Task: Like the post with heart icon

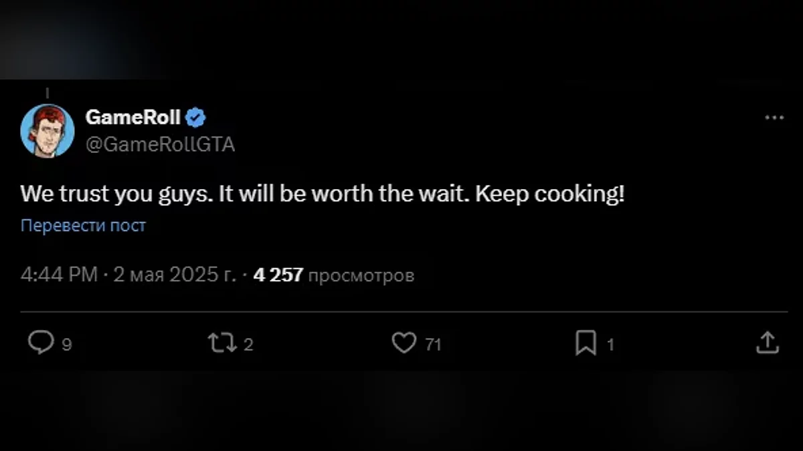Action: point(404,343)
